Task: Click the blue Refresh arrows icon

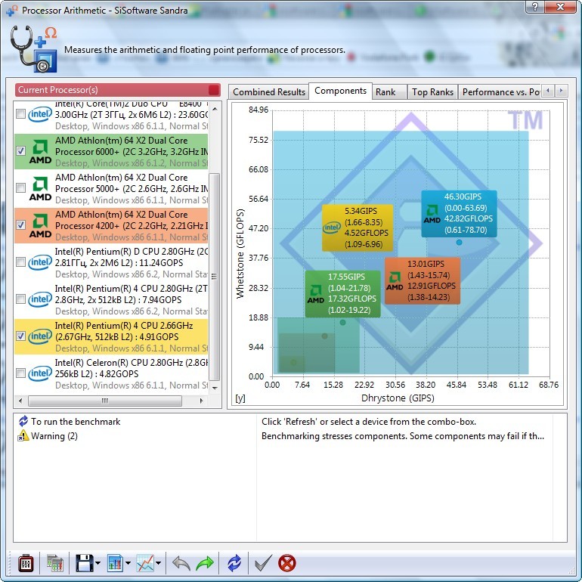Action: click(234, 563)
